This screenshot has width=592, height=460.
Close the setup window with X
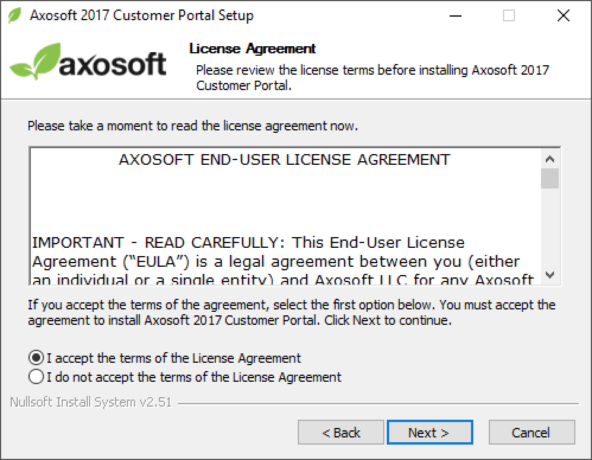click(563, 15)
